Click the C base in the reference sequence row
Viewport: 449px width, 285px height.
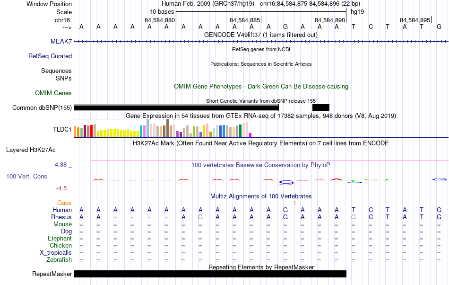pos(371,27)
